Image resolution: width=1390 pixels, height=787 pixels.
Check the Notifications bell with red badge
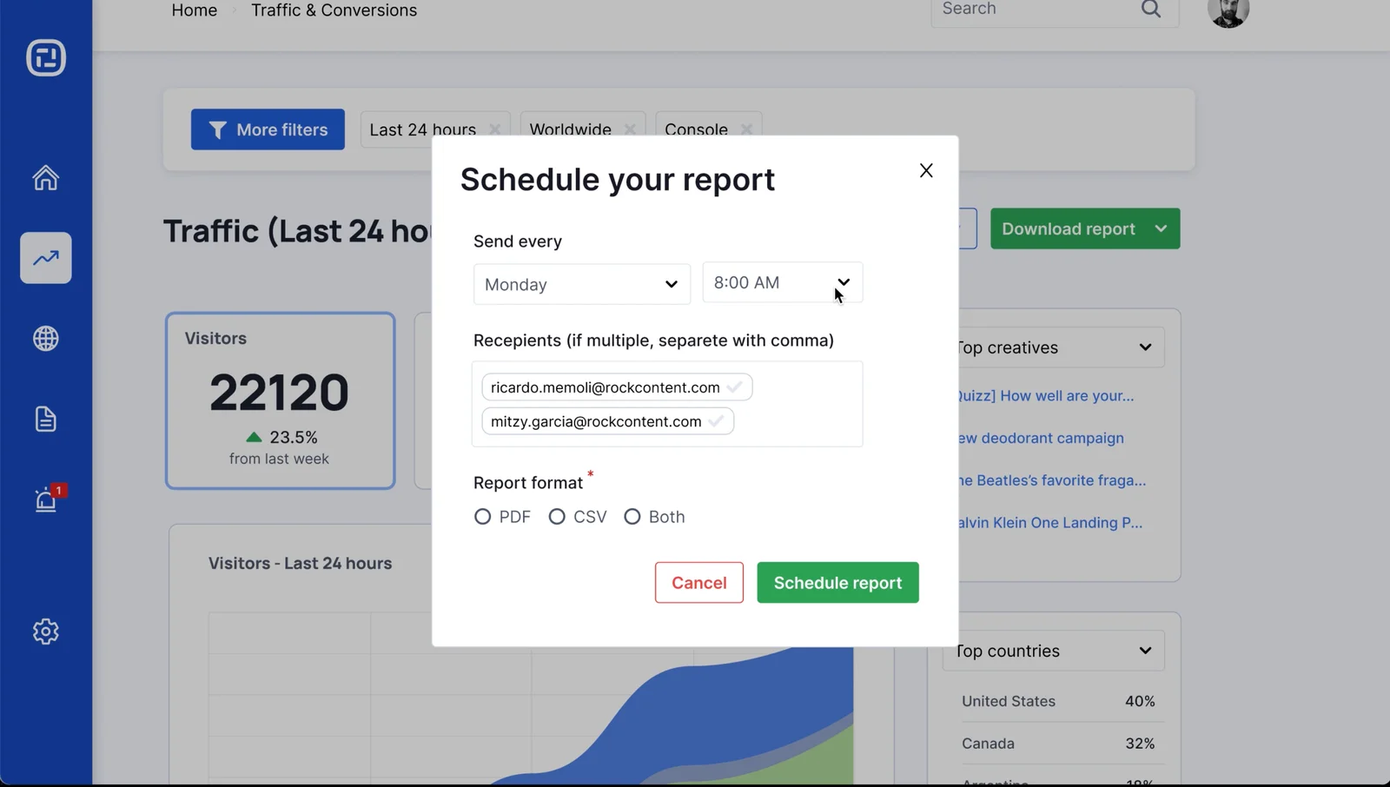click(x=45, y=499)
